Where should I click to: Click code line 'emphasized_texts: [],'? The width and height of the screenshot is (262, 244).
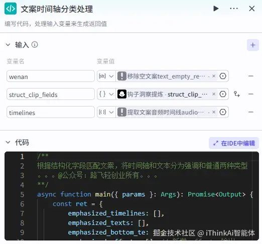tap(108, 223)
